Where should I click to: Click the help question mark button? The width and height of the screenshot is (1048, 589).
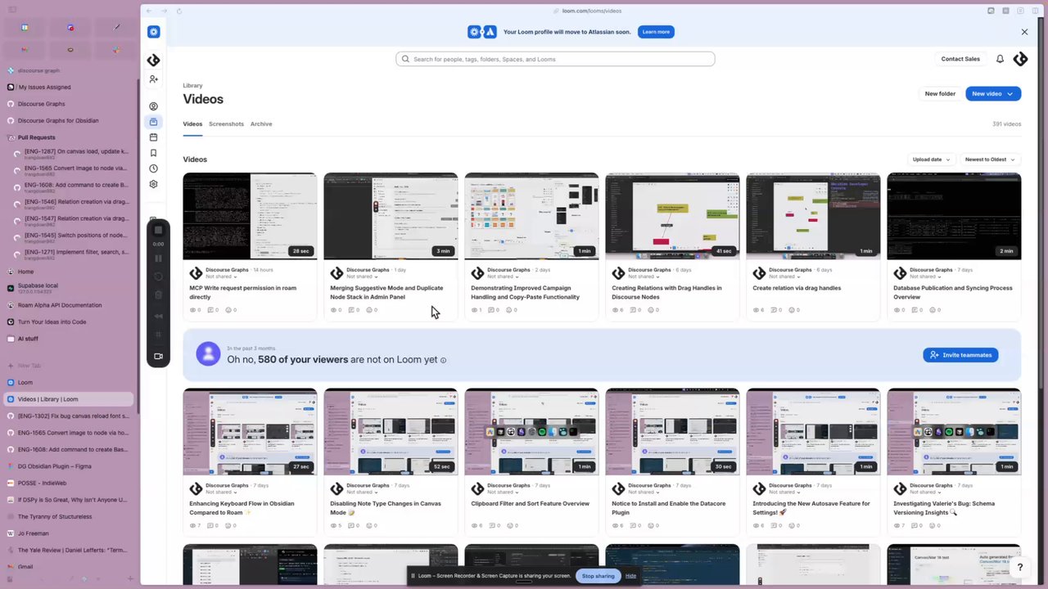1019,567
